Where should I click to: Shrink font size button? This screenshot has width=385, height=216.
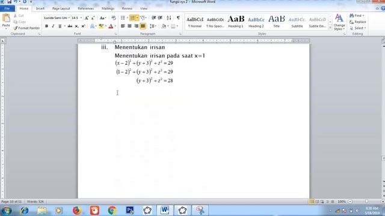coord(93,18)
